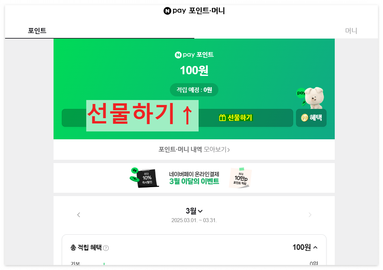Switch to the 머니 tab
This screenshot has width=383, height=270.
pos(351,31)
